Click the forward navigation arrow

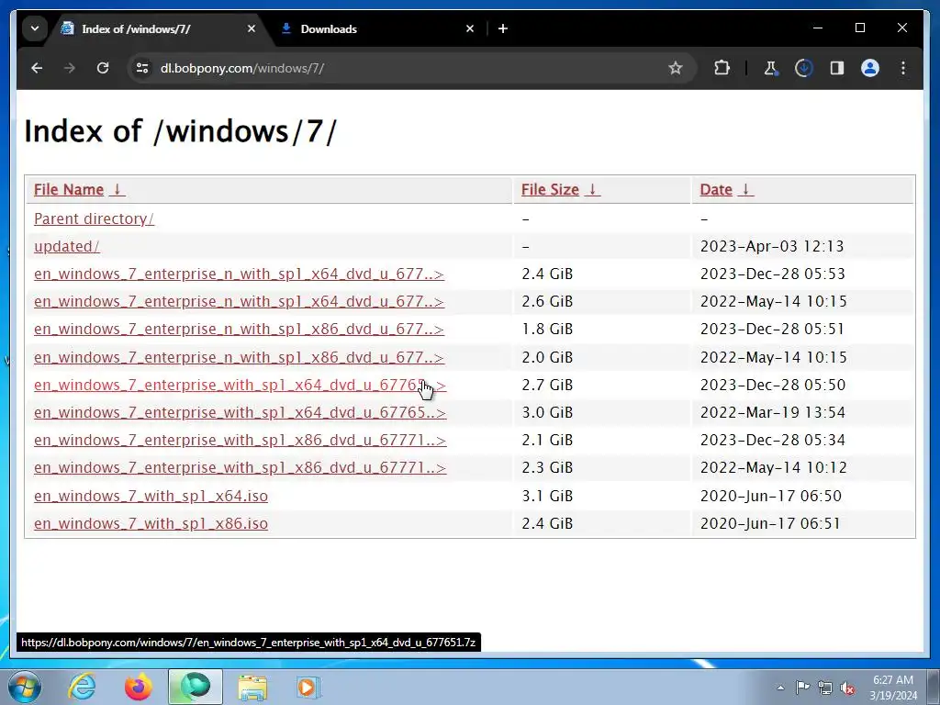pyautogui.click(x=70, y=68)
